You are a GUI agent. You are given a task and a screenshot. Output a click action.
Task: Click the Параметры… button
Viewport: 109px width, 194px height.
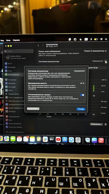click(x=97, y=124)
